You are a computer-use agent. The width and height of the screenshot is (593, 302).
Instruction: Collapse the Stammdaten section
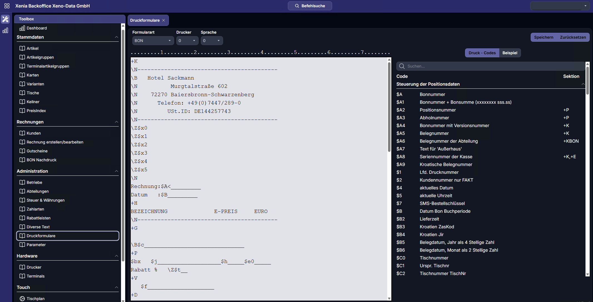117,37
